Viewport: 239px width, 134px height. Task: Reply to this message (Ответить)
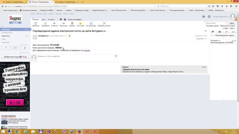55,24
